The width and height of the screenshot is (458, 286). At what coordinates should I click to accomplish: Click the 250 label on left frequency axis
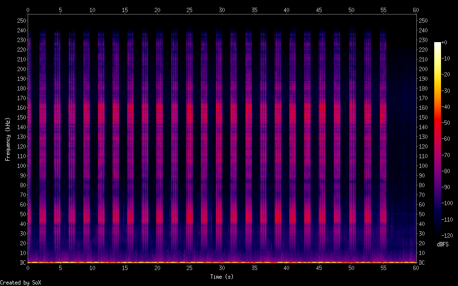coord(21,21)
